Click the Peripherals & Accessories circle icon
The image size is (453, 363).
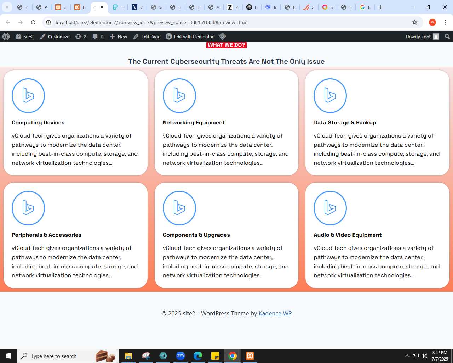pyautogui.click(x=28, y=208)
